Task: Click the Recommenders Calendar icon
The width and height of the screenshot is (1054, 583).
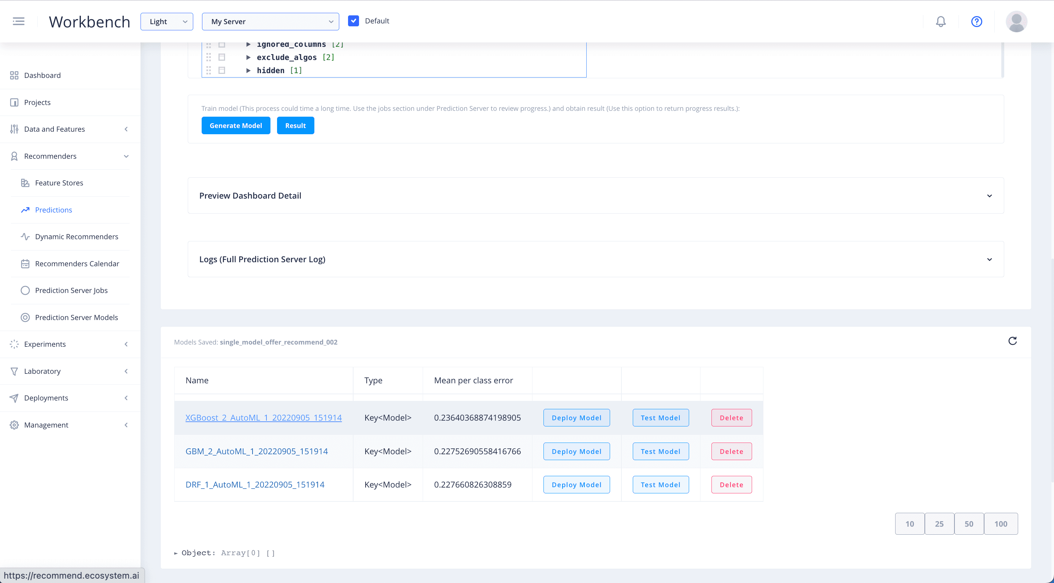Action: coord(25,264)
